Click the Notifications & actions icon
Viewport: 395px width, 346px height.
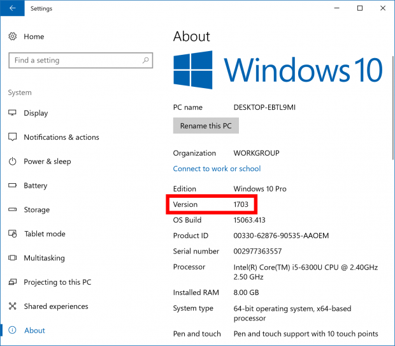tap(12, 137)
